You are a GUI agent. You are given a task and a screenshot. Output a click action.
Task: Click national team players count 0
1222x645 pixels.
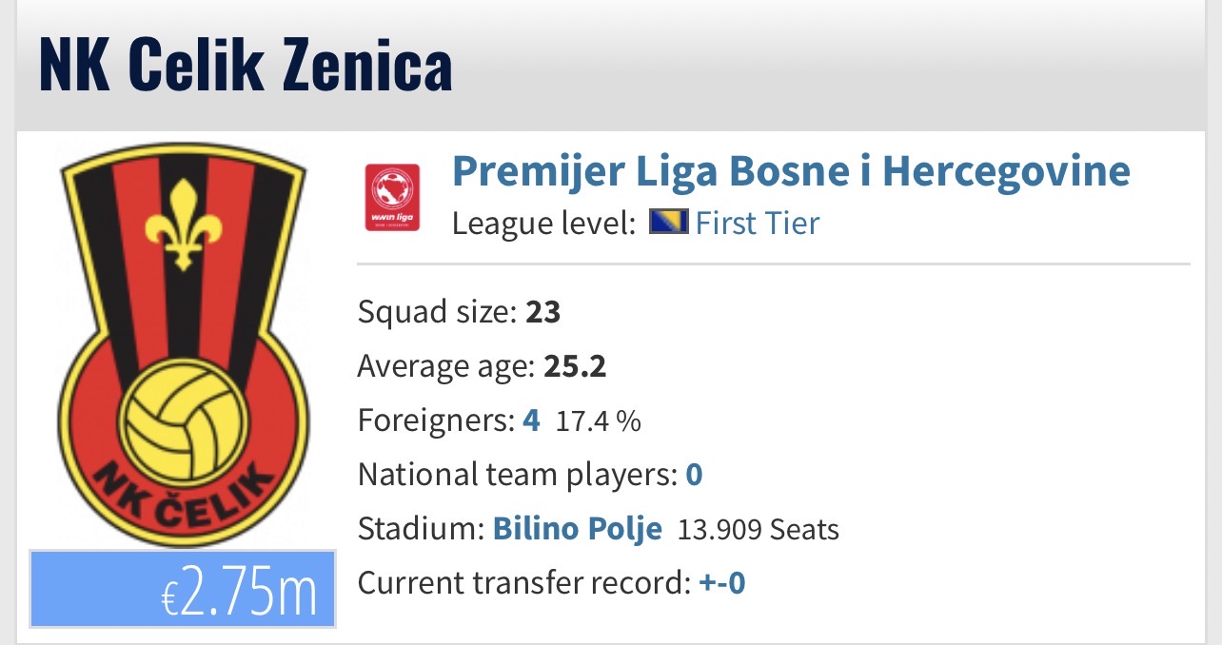coord(694,475)
